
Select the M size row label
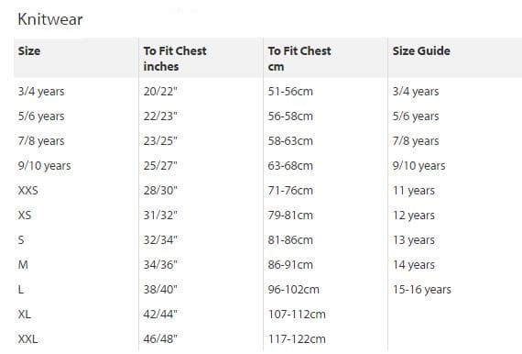(23, 265)
